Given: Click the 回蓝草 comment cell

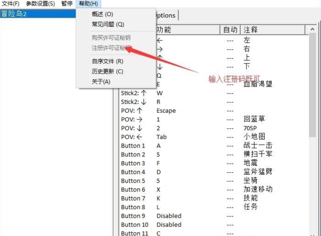Looking at the screenshot, I should click(x=254, y=119).
